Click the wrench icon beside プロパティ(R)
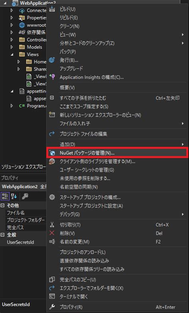189x313 pixels. click(x=52, y=307)
